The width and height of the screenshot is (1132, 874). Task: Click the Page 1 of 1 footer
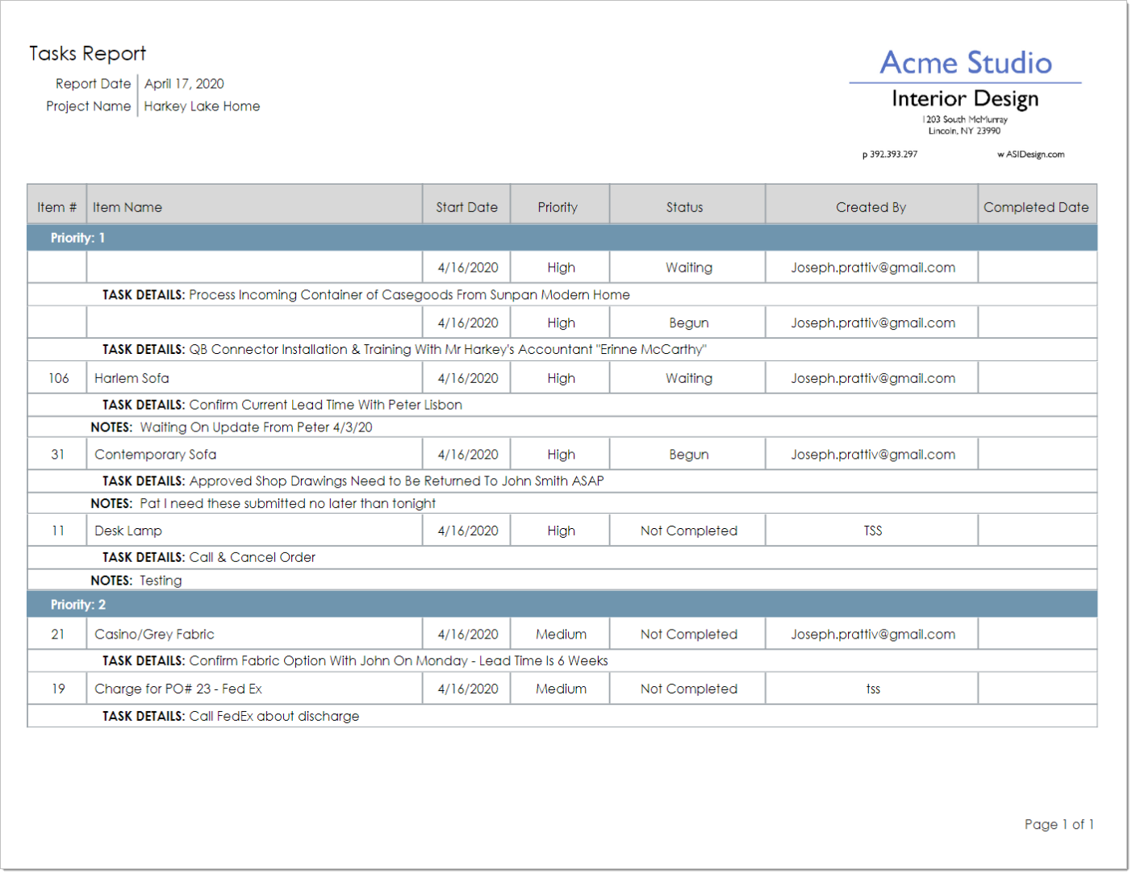coord(1059,825)
